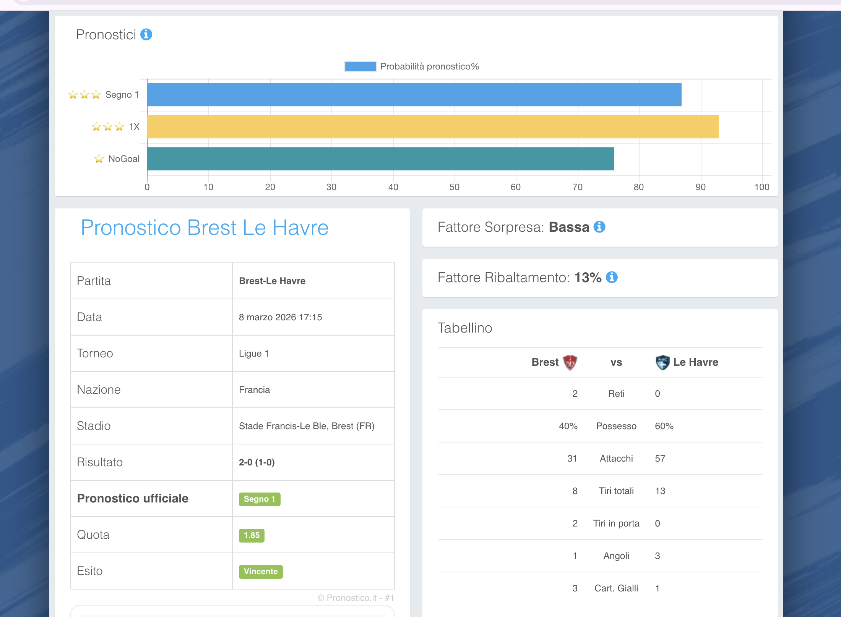Click the Vincente result badge
This screenshot has height=617, width=841.
(261, 572)
